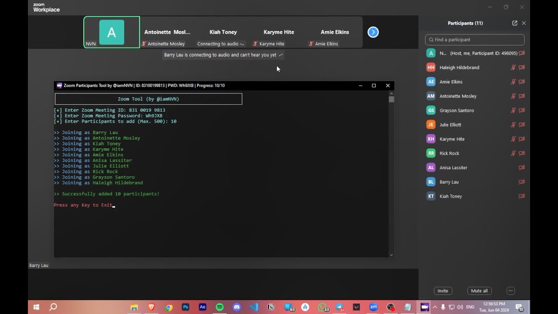
Task: Click the Mute all button
Action: 480,291
